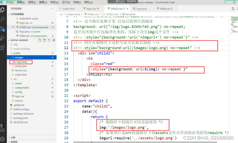Switch to the logo.png editor tab
The height and width of the screenshot is (143, 238).
tap(141, 9)
